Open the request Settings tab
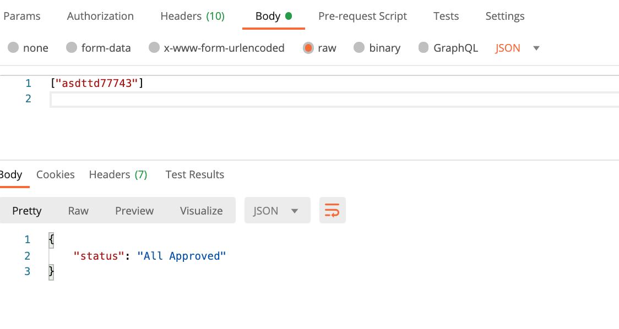 point(505,16)
